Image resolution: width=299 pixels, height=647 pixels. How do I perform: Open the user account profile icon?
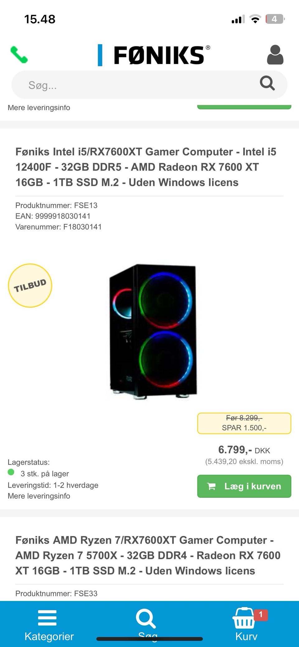pyautogui.click(x=275, y=55)
